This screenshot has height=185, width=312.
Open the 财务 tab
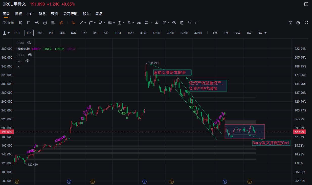pyautogui.click(x=42, y=14)
